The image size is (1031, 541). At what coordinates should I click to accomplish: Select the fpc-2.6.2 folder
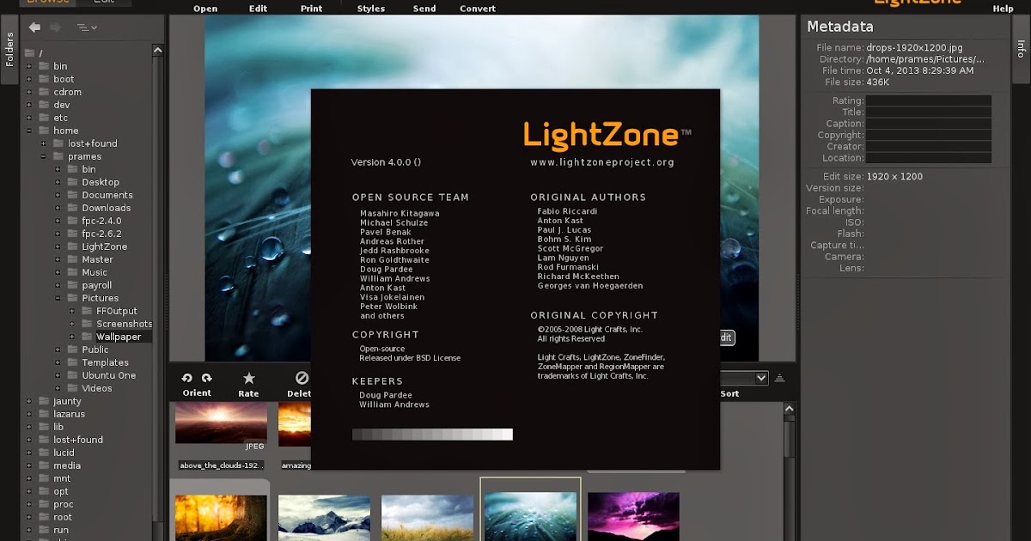click(x=101, y=234)
